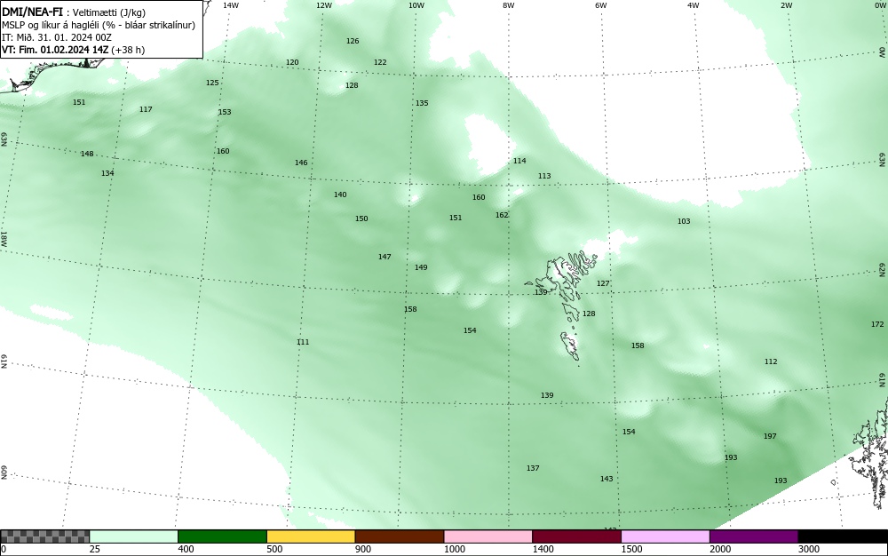This screenshot has height=556, width=888.
Task: Click the value 172 at the right edge
Action: point(877,324)
